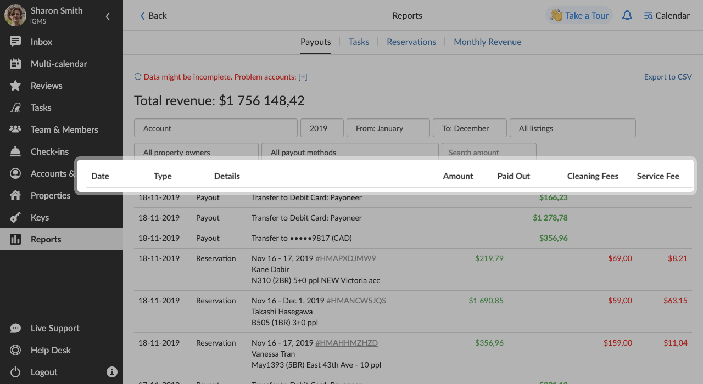Open the Reservations tab
This screenshot has width=703, height=384.
click(x=411, y=42)
